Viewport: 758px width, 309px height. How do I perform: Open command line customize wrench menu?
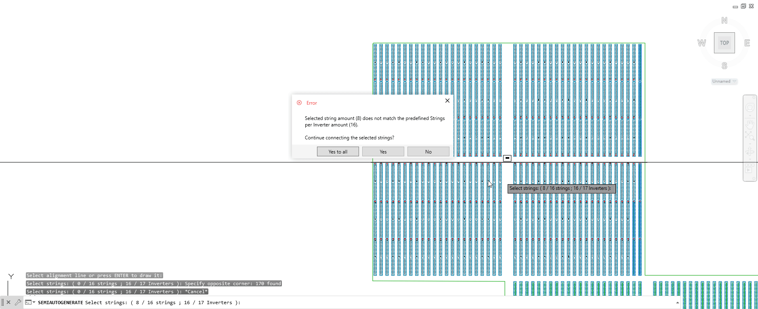tap(18, 302)
